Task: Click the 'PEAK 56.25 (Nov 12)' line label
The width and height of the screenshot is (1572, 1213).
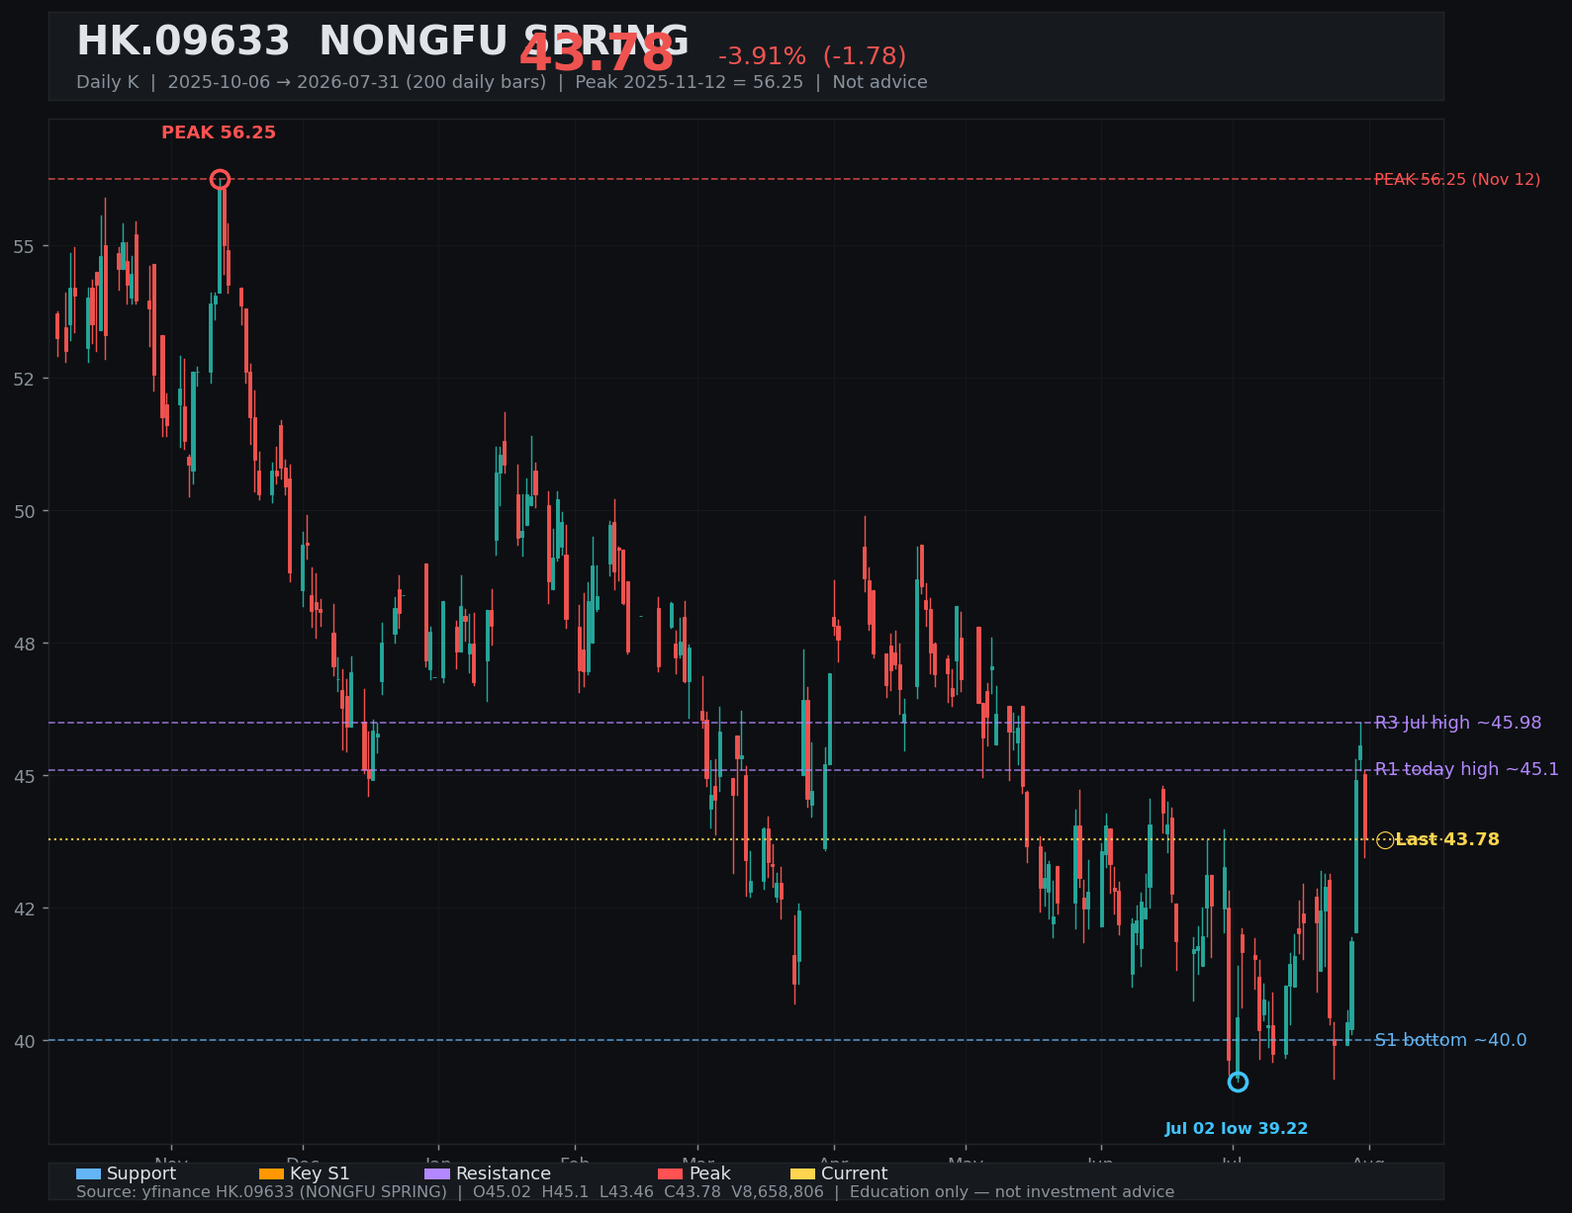Action: 1457,179
